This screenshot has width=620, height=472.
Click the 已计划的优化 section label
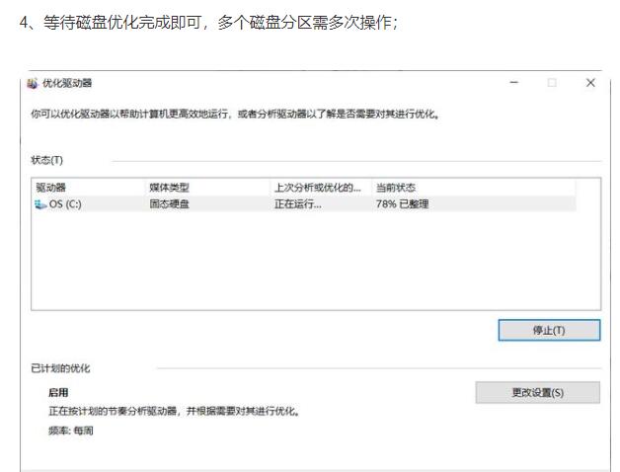click(59, 368)
